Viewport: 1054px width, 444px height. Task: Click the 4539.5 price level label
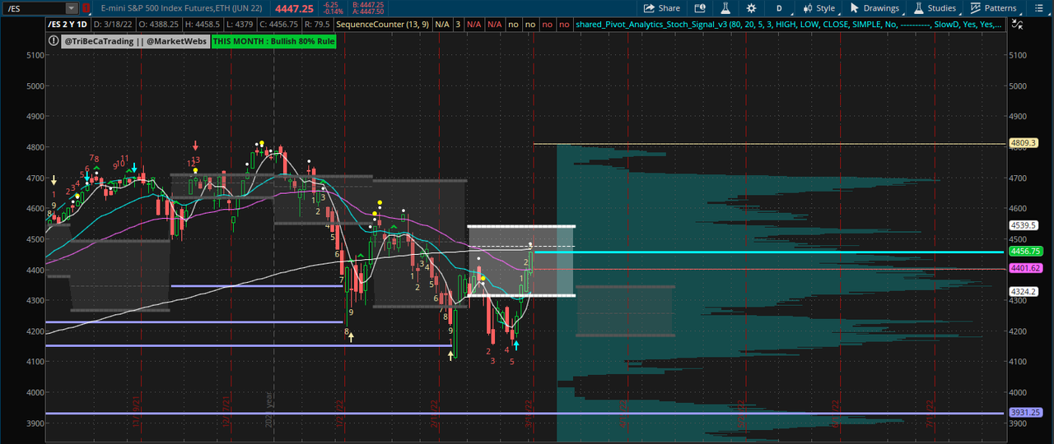coord(1024,224)
